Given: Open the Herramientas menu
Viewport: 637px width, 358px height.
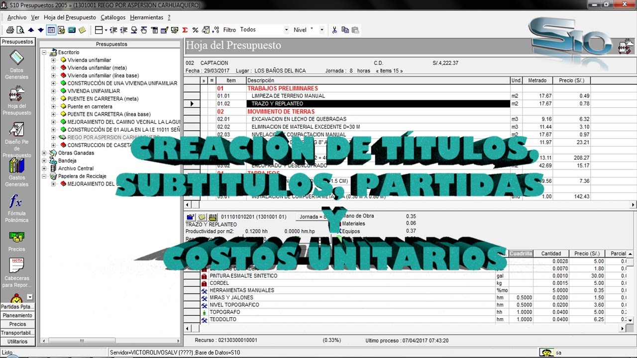Looking at the screenshot, I should 146,17.
